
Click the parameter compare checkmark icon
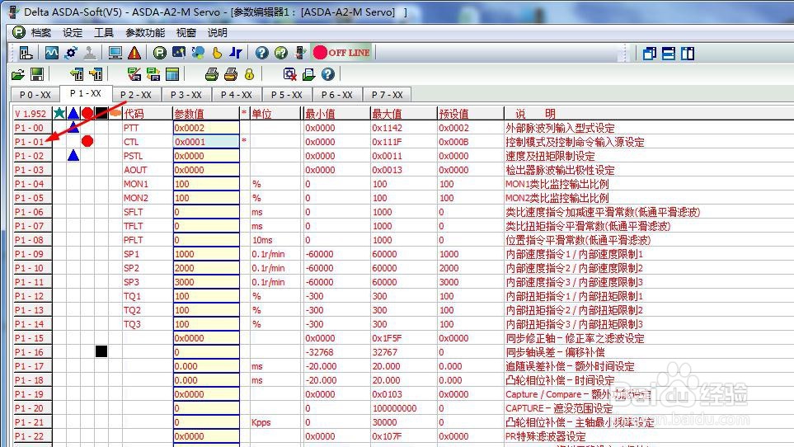(x=134, y=75)
